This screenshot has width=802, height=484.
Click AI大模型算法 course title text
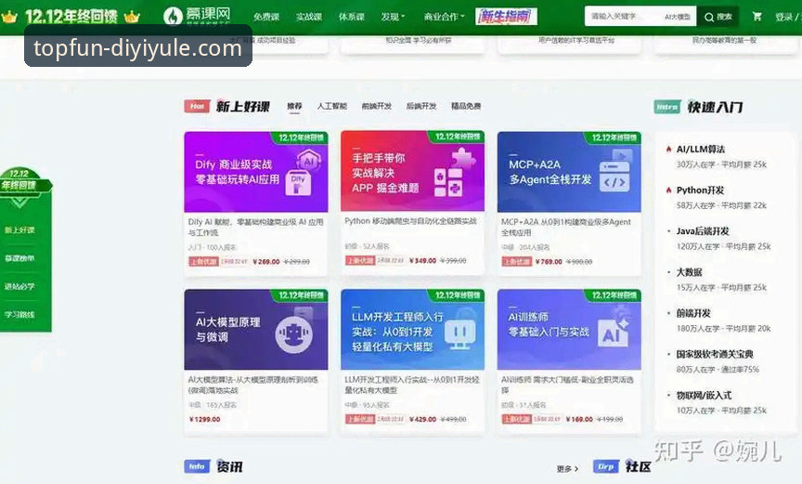click(253, 385)
